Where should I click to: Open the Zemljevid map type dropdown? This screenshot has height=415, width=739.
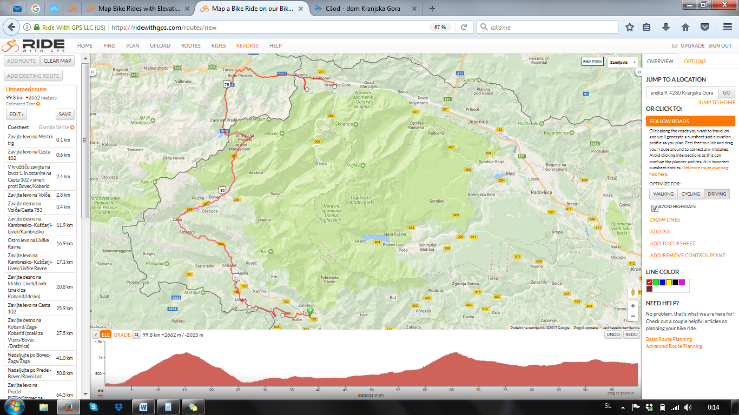(x=622, y=62)
